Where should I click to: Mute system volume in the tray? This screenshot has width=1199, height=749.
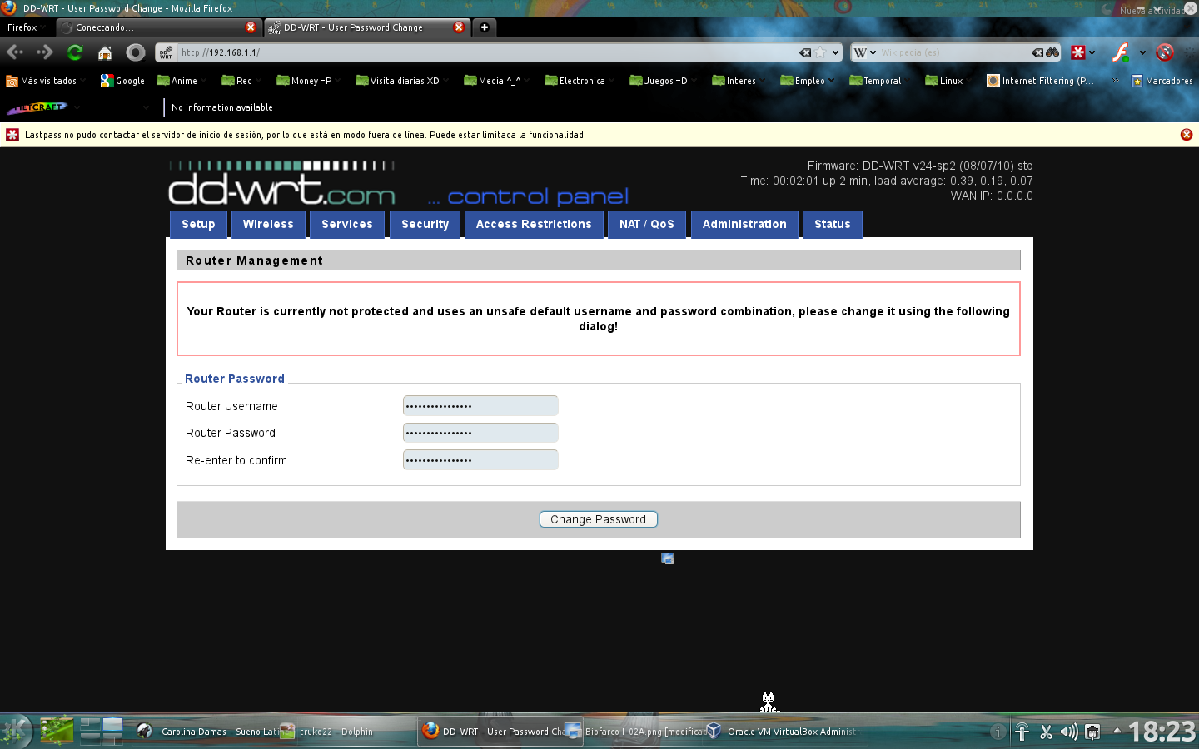coord(1068,732)
